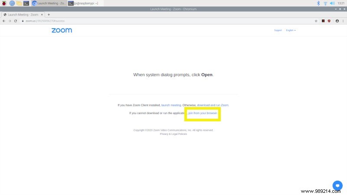This screenshot has width=347, height=195.
Task: Open the File Manager folder icon
Action: point(19,3)
